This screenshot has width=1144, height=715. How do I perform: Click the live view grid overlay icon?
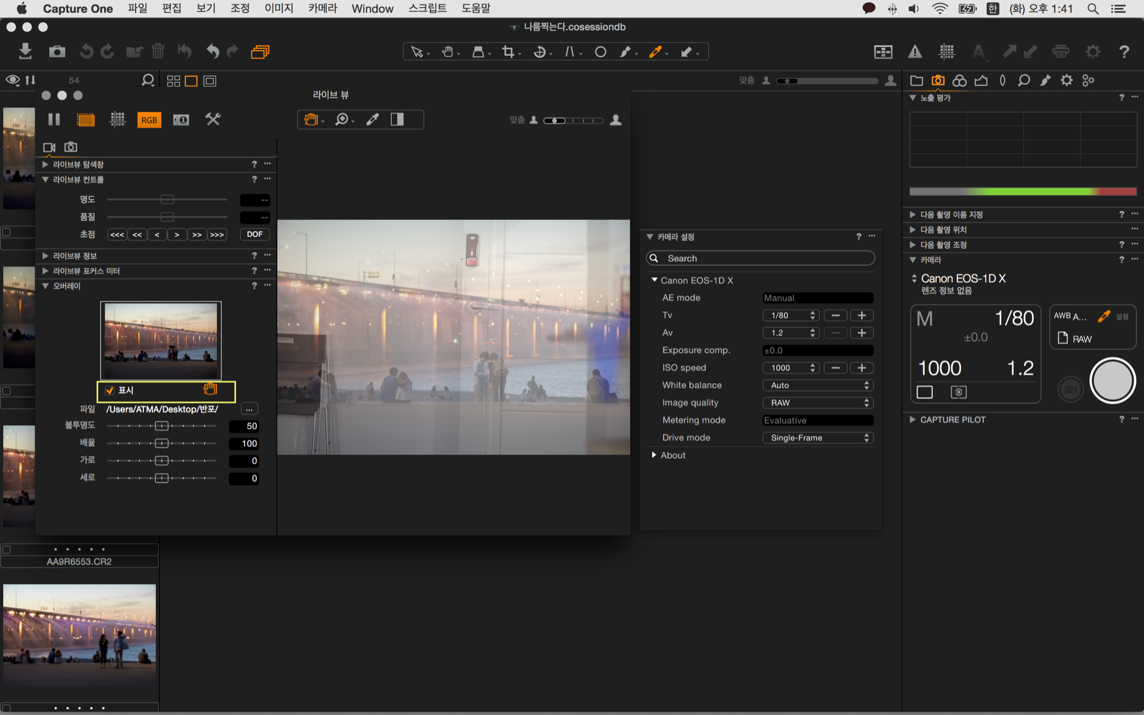117,119
